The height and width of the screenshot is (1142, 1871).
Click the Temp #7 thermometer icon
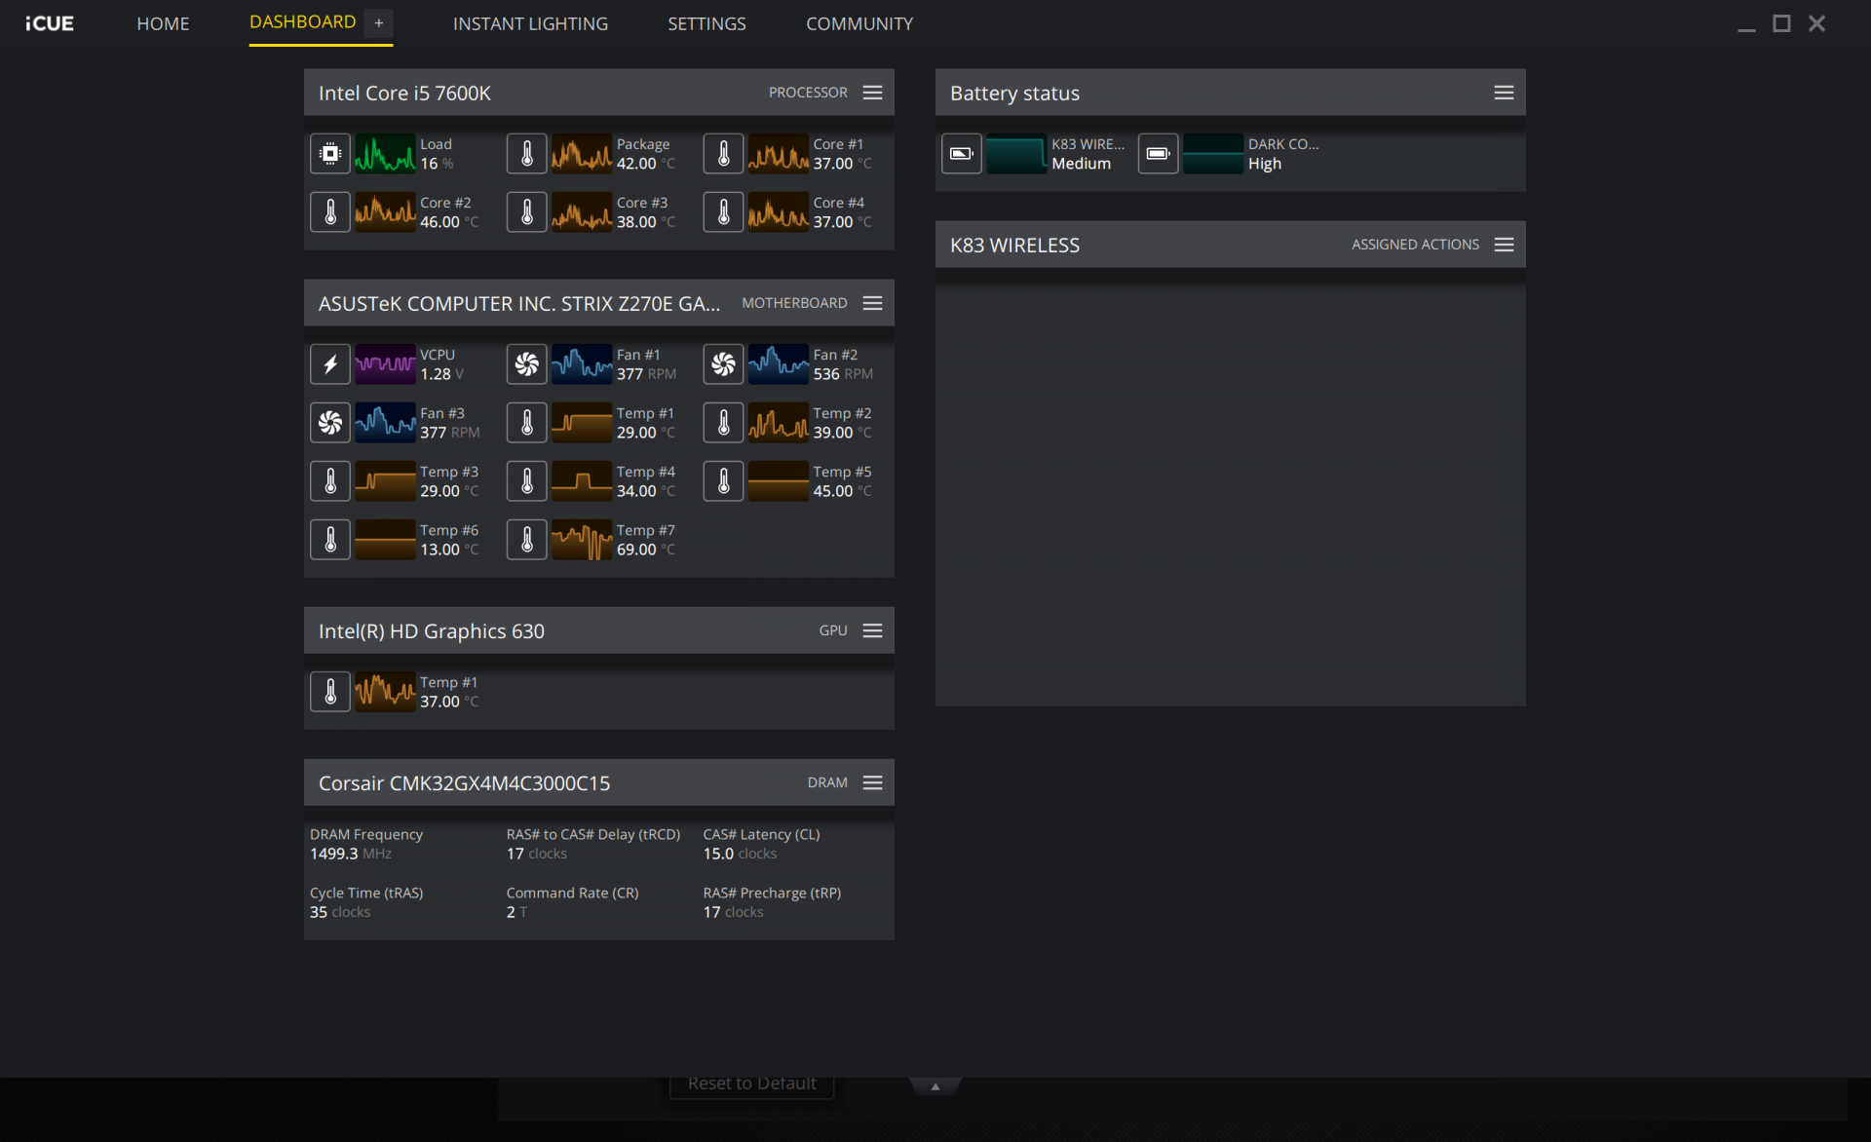[x=527, y=540]
